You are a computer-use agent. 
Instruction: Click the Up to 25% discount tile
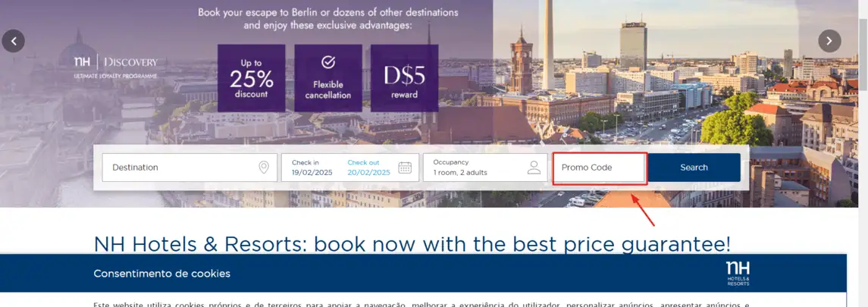pyautogui.click(x=252, y=79)
